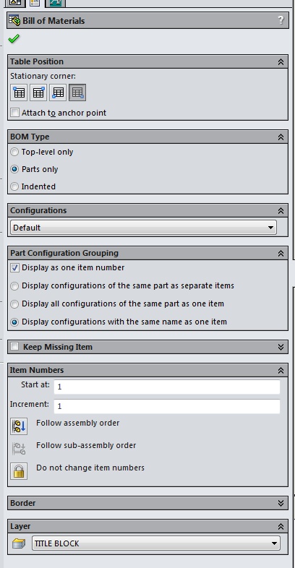Collapse the Layer section
Image resolution: width=295 pixels, height=568 pixels.
(x=281, y=526)
